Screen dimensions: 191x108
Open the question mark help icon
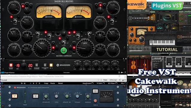(125, 72)
